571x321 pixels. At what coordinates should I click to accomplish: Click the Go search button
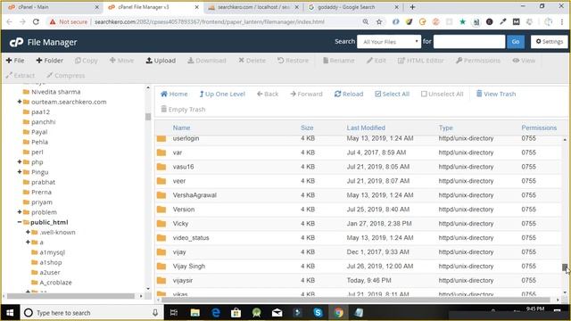tap(516, 42)
